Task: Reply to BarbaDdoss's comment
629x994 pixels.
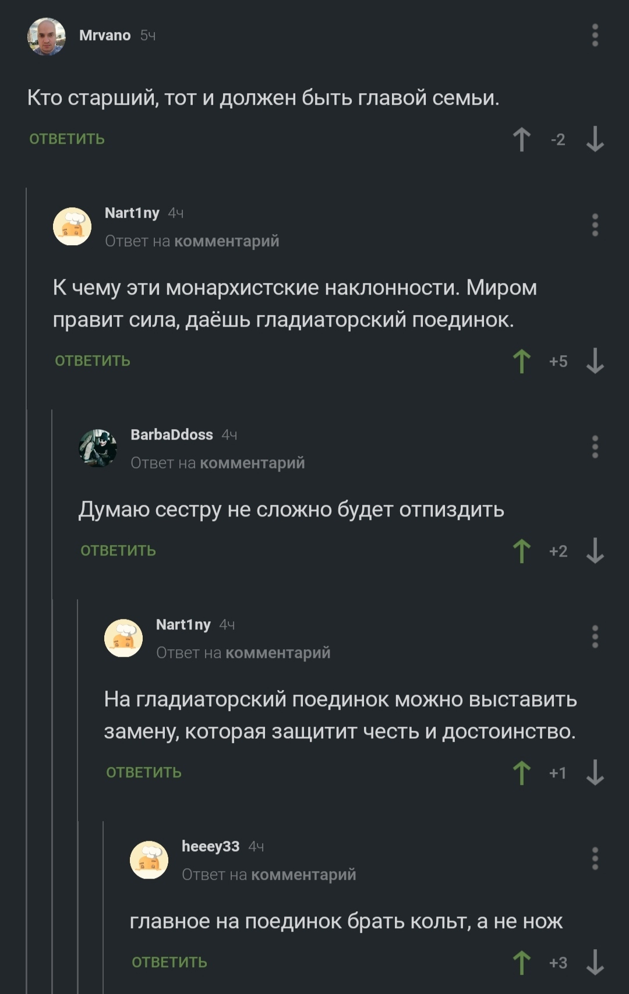Action: (x=118, y=551)
